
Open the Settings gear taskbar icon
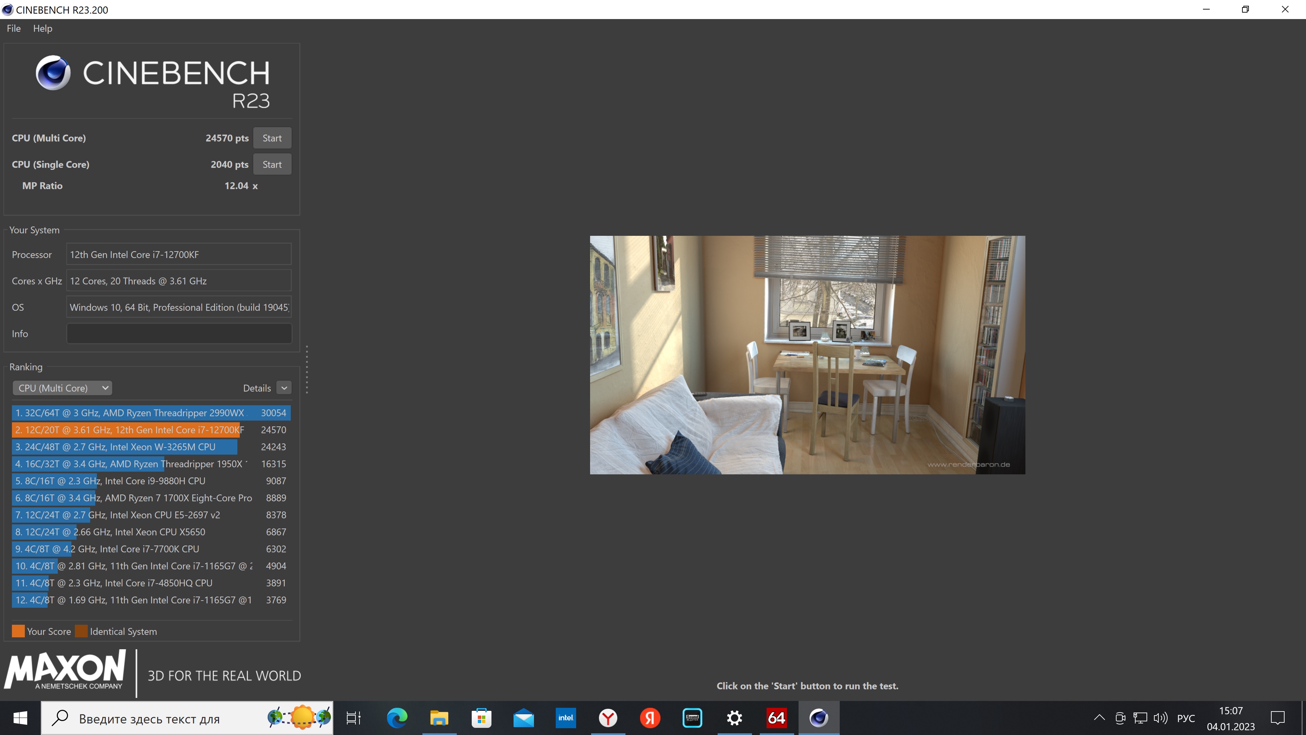734,718
